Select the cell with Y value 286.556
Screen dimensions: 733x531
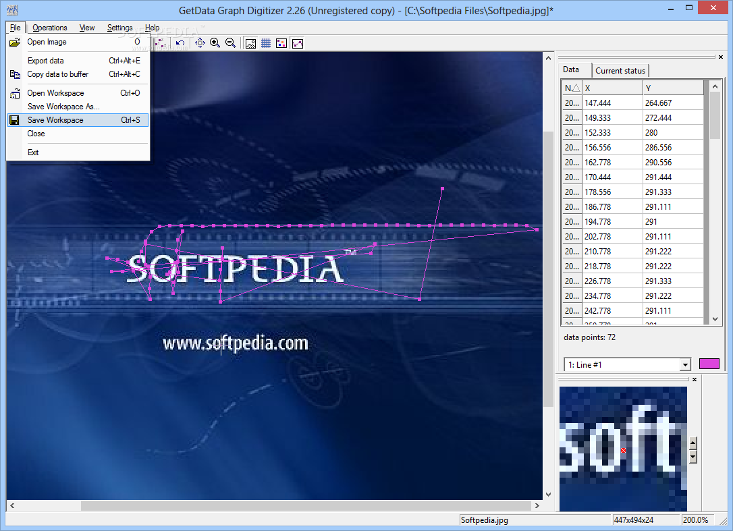673,148
